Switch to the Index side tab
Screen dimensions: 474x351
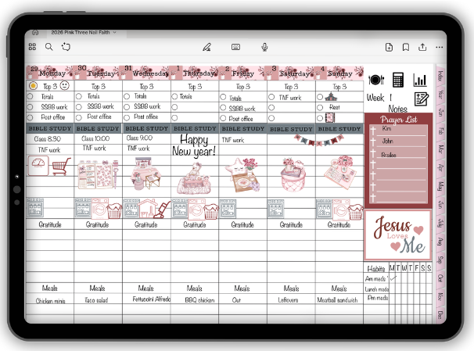pos(440,76)
